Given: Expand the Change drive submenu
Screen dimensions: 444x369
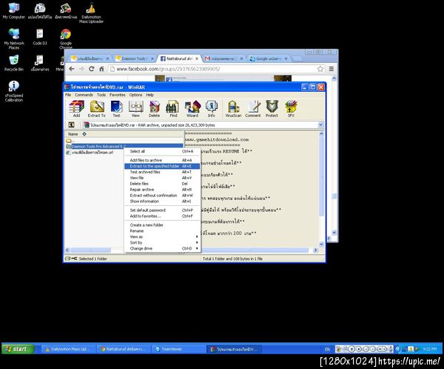Looking at the screenshot, I should tap(162, 248).
